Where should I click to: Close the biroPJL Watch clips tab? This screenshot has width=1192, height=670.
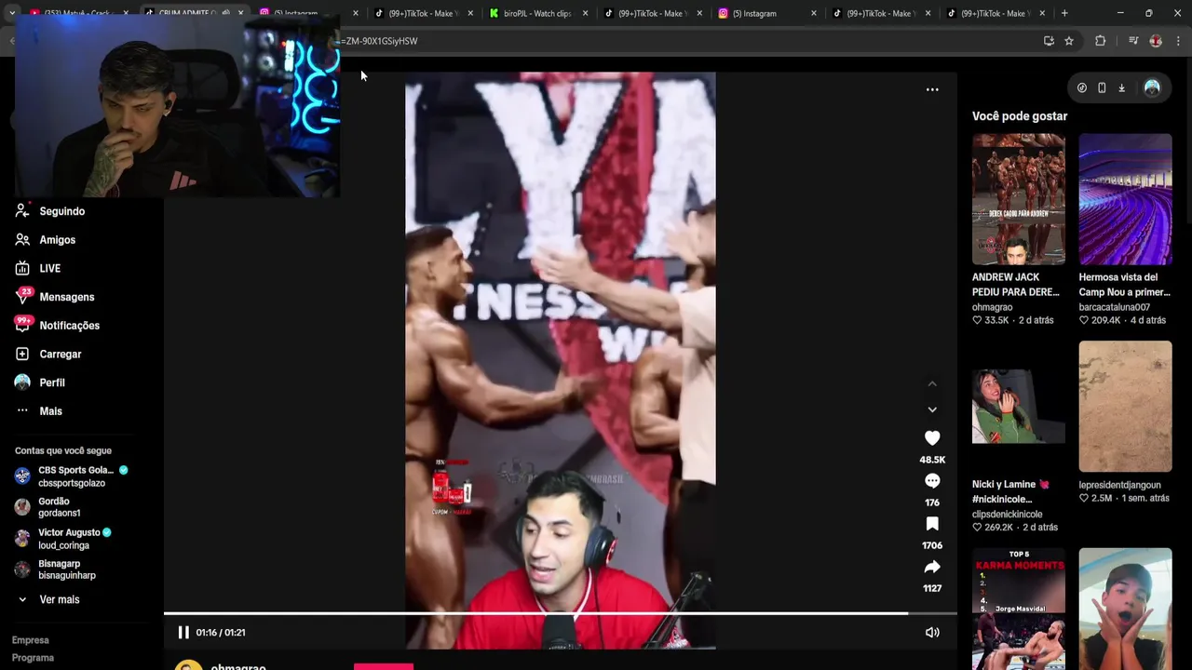(x=584, y=13)
